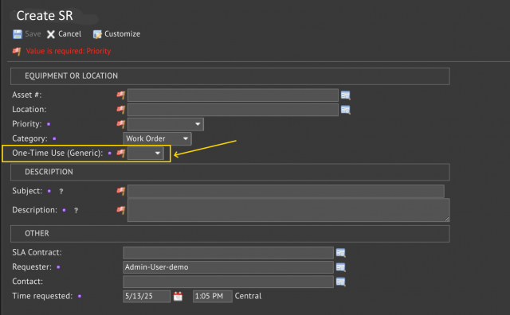
Task: Click the Save floppy disk icon
Action: point(18,34)
